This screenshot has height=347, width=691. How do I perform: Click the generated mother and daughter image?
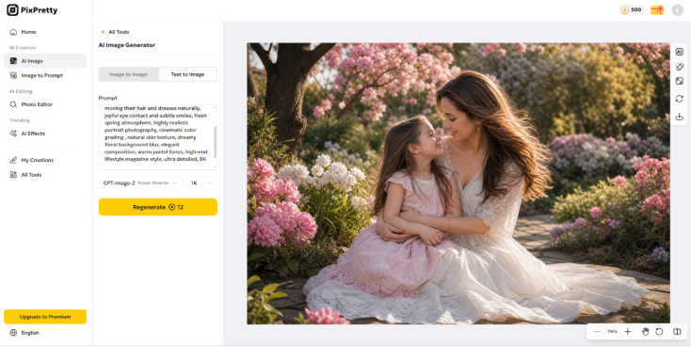click(x=458, y=183)
